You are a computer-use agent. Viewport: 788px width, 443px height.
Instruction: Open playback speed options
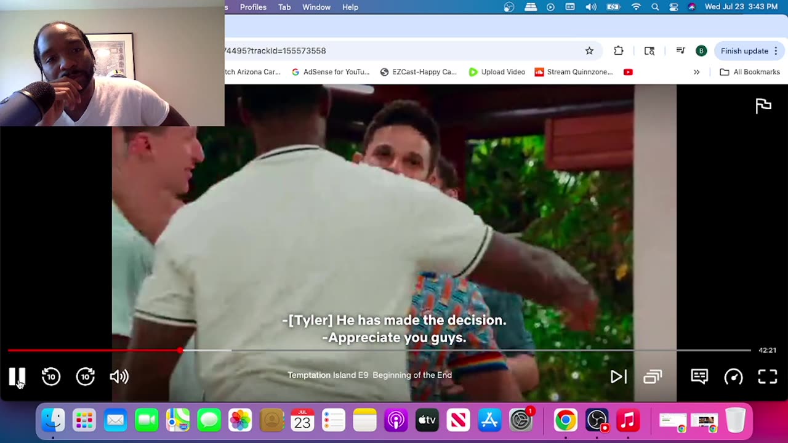(x=733, y=377)
